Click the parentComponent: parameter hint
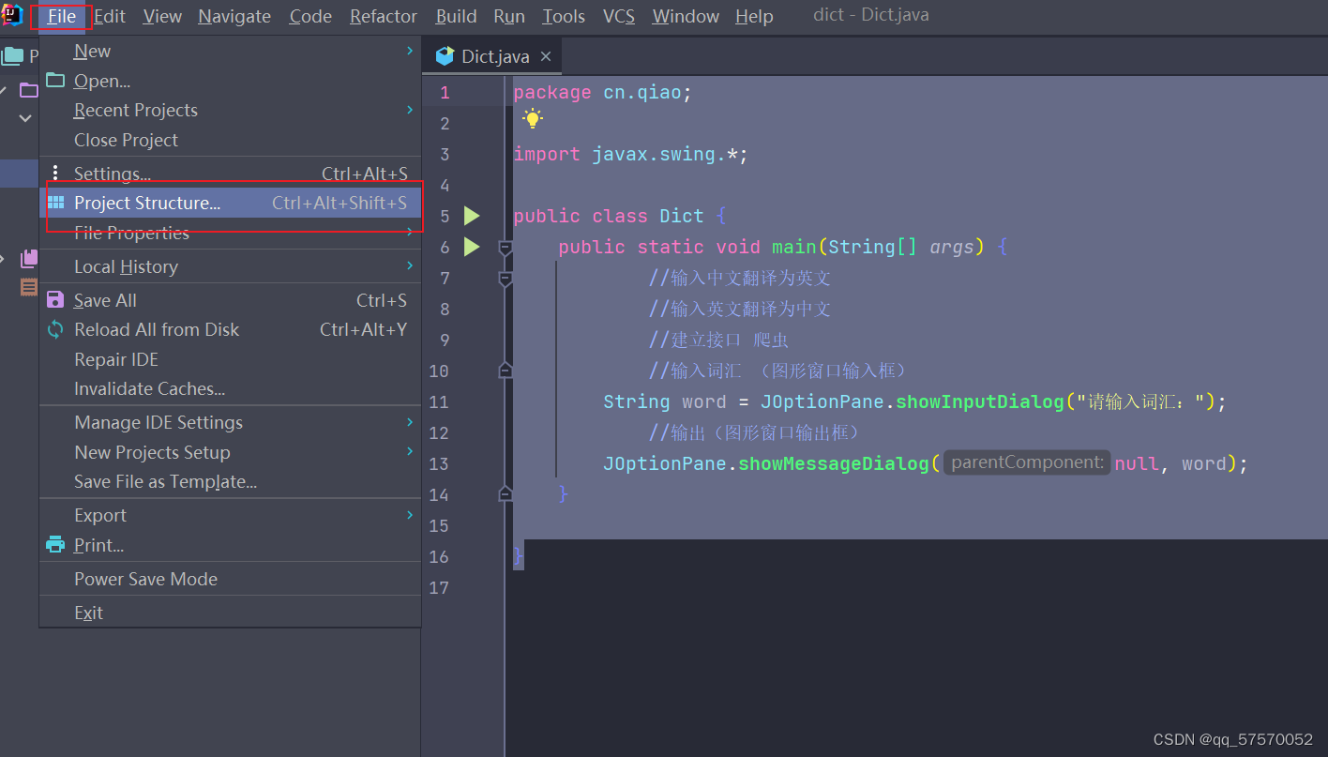Image resolution: width=1328 pixels, height=757 pixels. pyautogui.click(x=1027, y=462)
